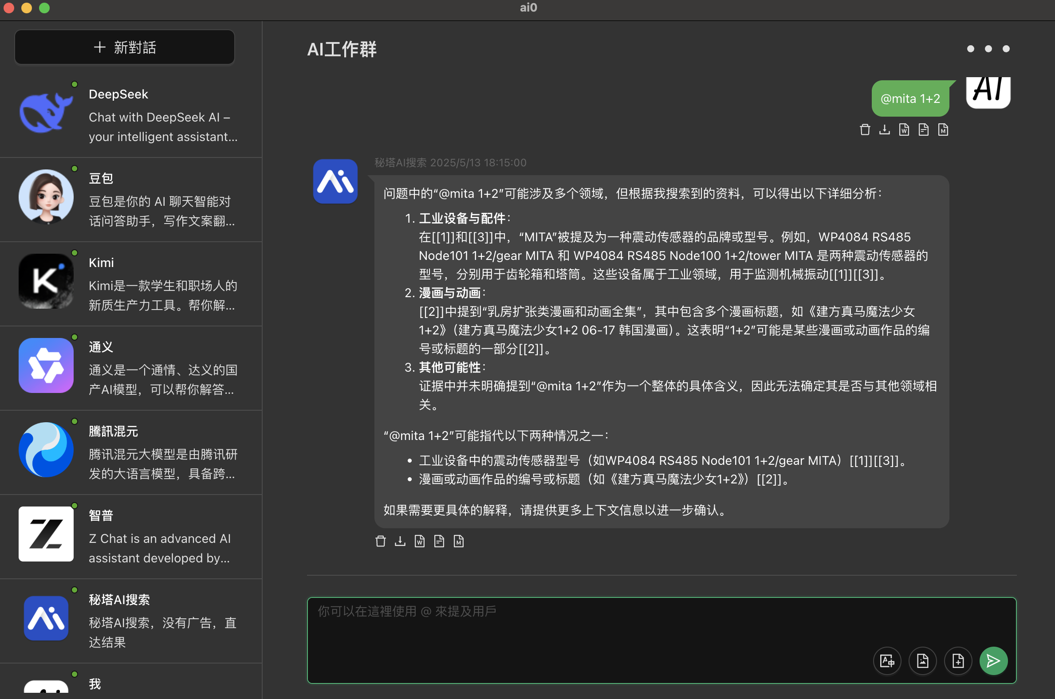
Task: Delete the 秘塔AI搜索 reply
Action: [380, 541]
